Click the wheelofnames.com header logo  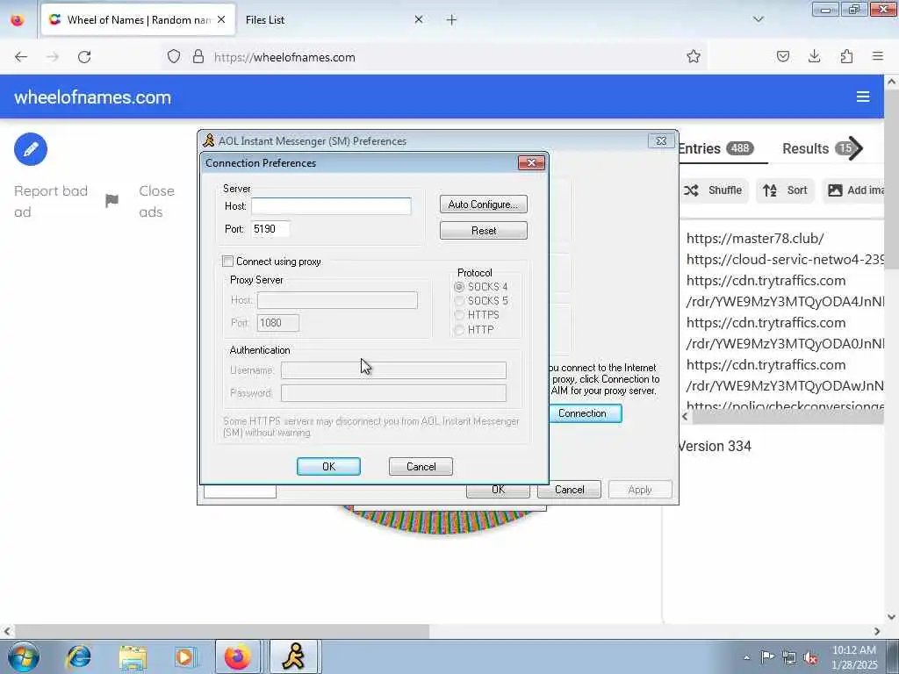pos(92,97)
